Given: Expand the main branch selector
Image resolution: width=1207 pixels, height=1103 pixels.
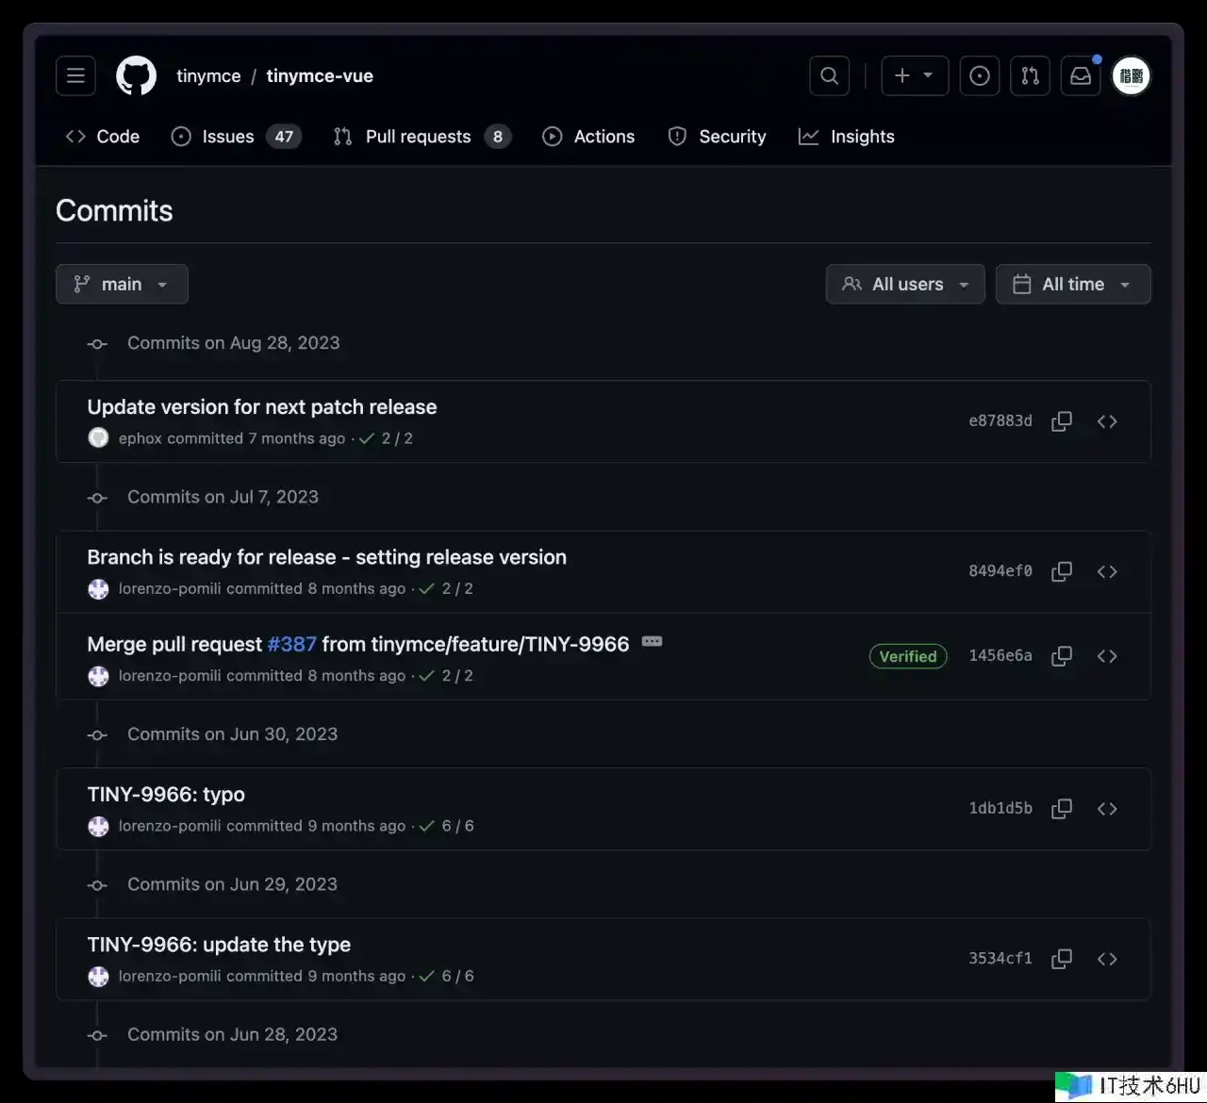Looking at the screenshot, I should 122,285.
